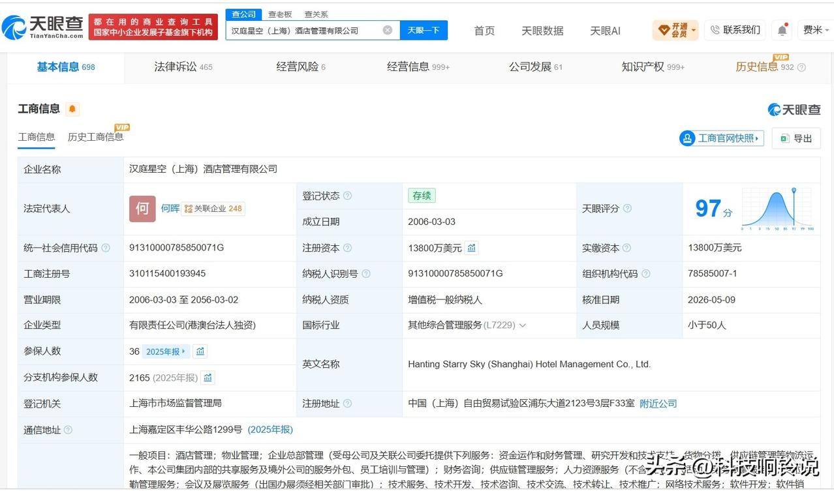Open the 公司发展 tab

(536, 67)
